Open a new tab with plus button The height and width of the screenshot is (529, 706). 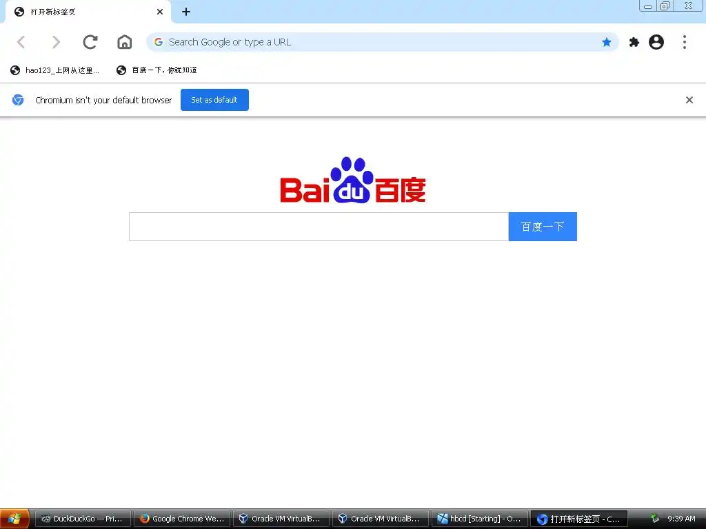coord(186,12)
